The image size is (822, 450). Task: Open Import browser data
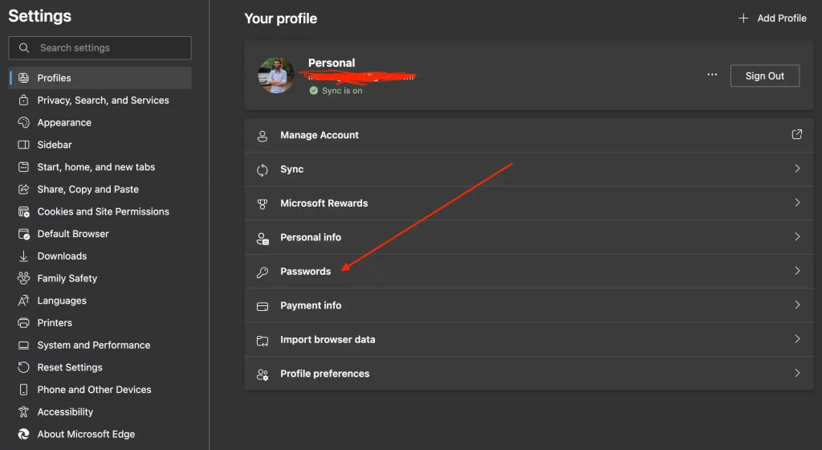coord(529,340)
